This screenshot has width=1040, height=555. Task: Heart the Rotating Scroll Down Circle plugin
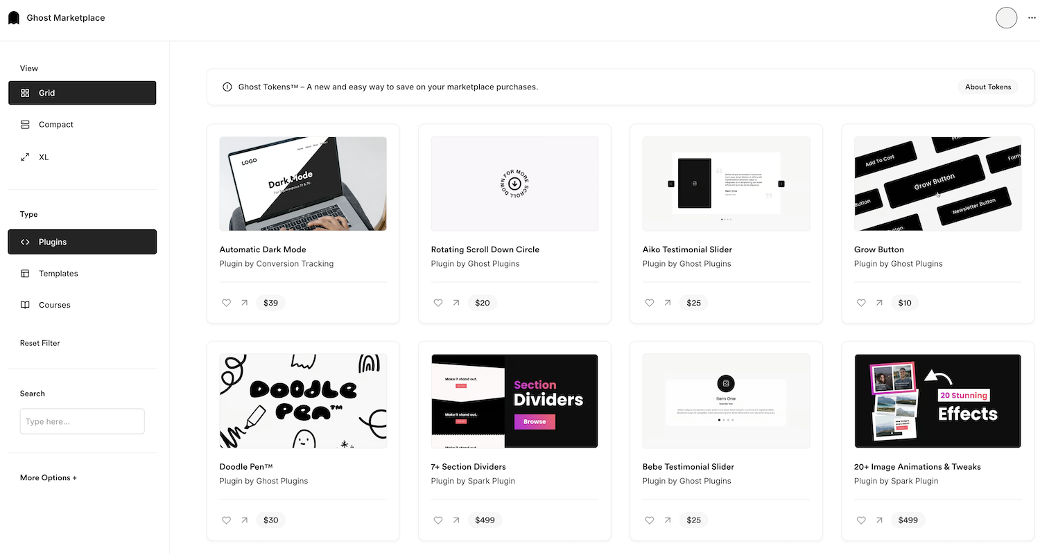tap(437, 303)
